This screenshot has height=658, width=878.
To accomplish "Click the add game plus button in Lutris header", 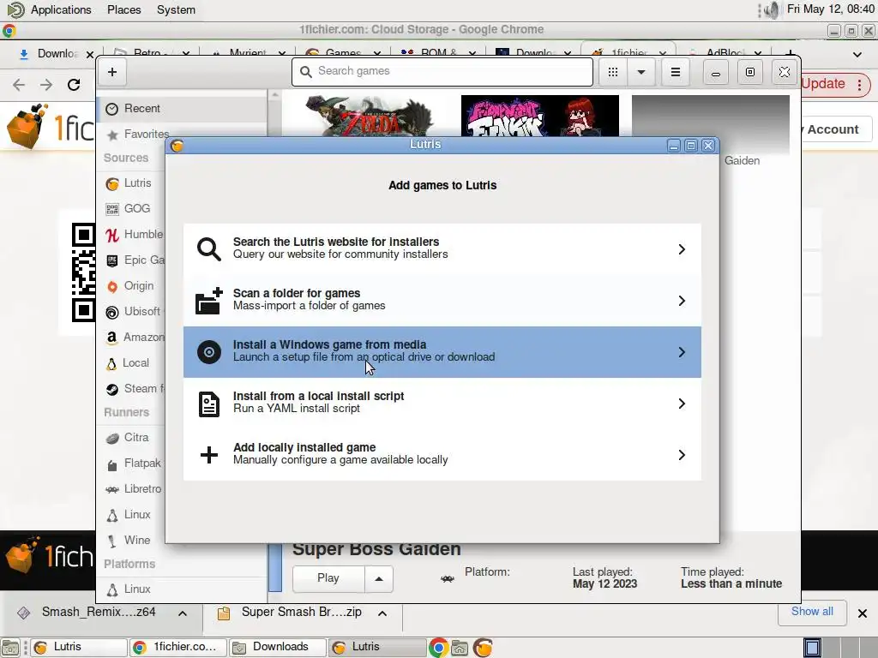I will pyautogui.click(x=112, y=72).
